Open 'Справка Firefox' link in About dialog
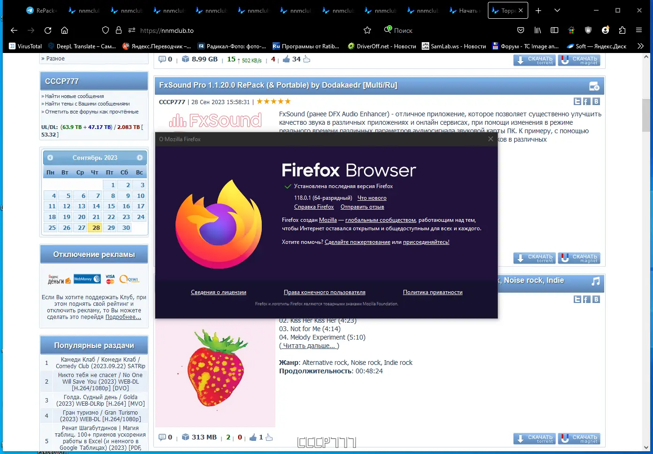Screen dimensions: 653x454 [x=314, y=207]
